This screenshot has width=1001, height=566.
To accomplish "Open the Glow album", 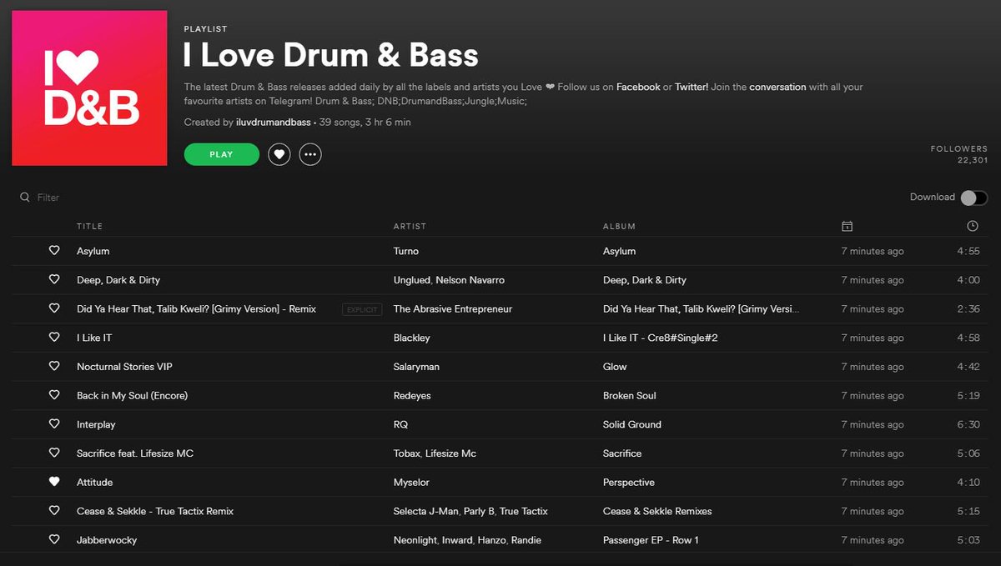I will (x=615, y=367).
